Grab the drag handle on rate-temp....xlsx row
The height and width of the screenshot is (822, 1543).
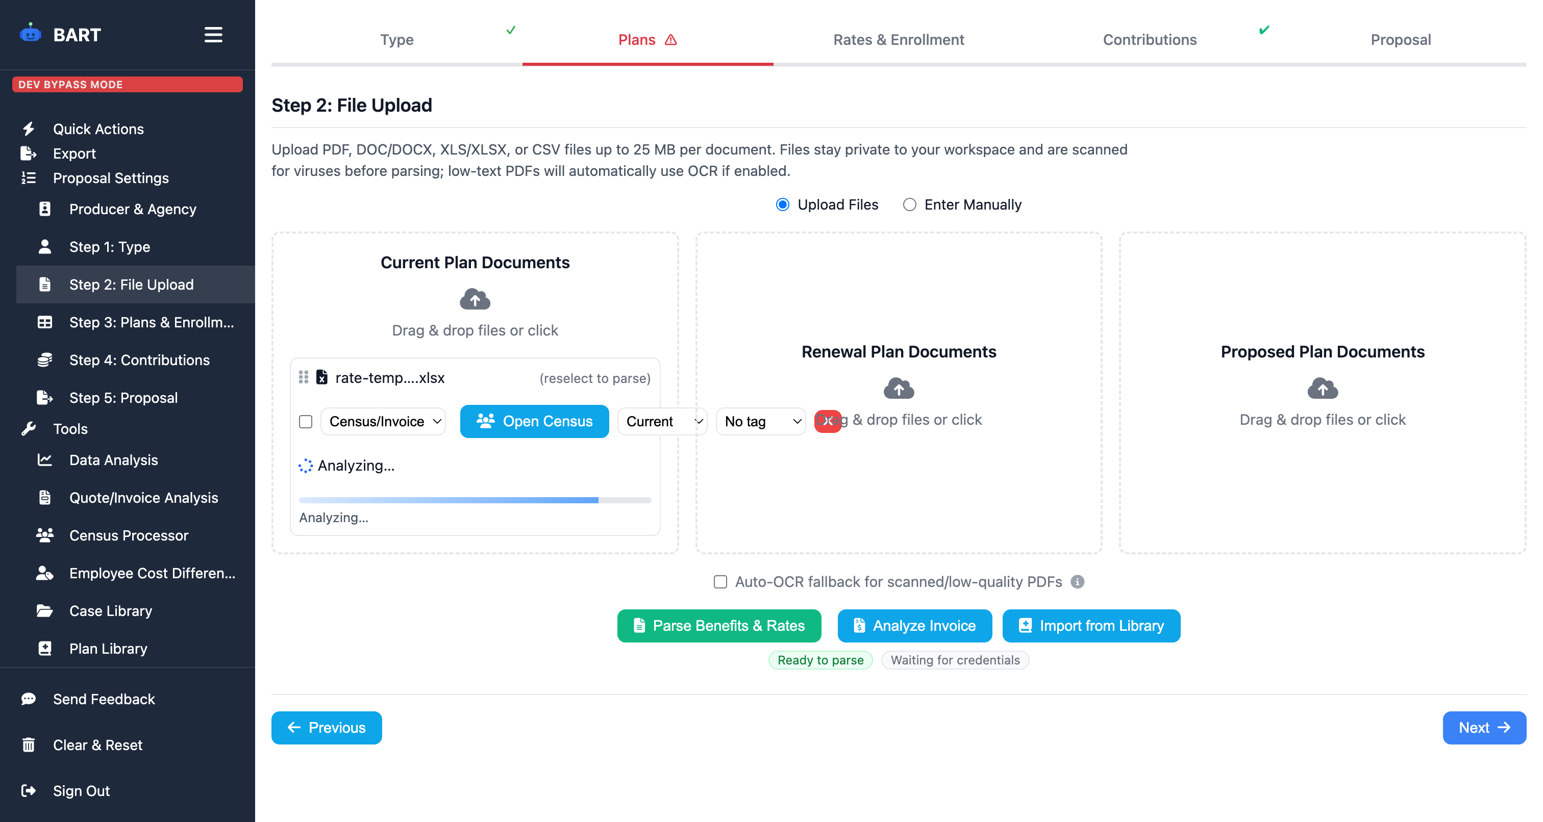[304, 378]
